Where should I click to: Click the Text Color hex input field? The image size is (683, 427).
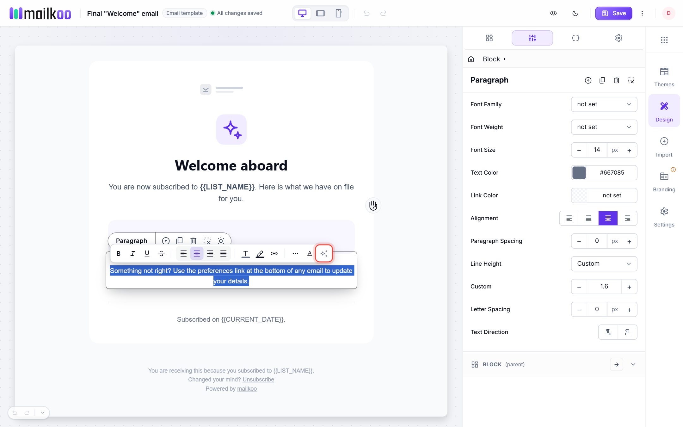pyautogui.click(x=612, y=173)
